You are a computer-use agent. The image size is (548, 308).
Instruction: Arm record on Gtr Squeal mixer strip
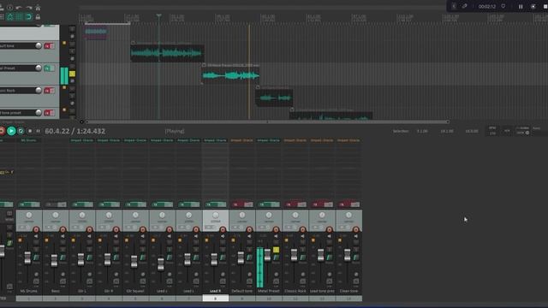143,229
